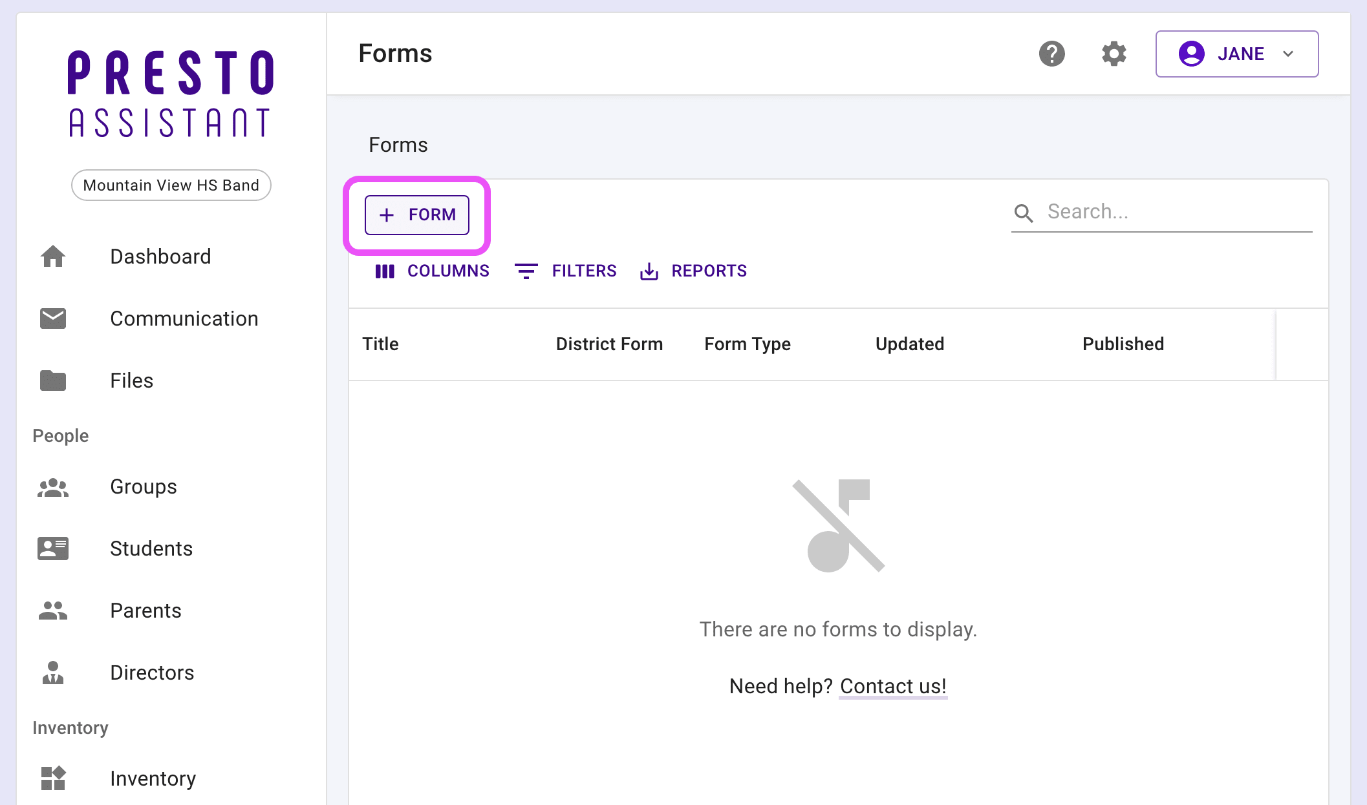Click the Groups people icon

[53, 487]
